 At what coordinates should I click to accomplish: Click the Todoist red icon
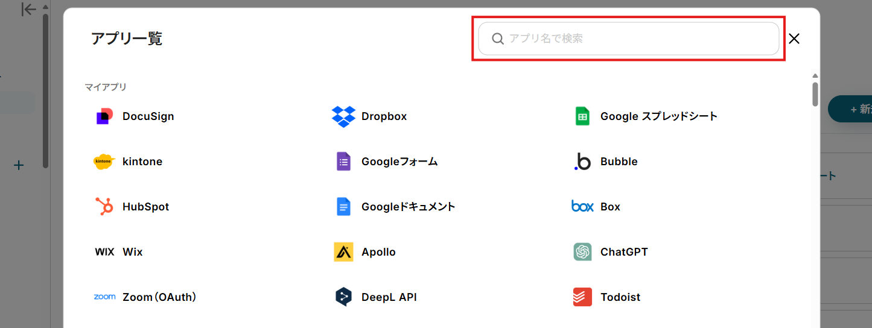pos(582,297)
